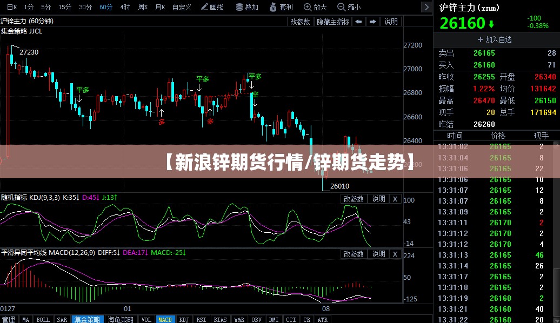Image resolution: width=560 pixels, height=323 pixels.
Task: Open main chart 说明 description
Action: coord(391,22)
